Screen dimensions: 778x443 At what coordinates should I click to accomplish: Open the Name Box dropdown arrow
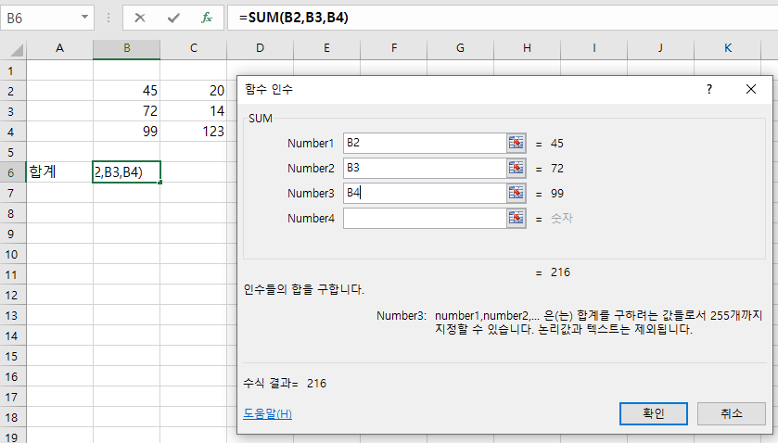tap(86, 18)
